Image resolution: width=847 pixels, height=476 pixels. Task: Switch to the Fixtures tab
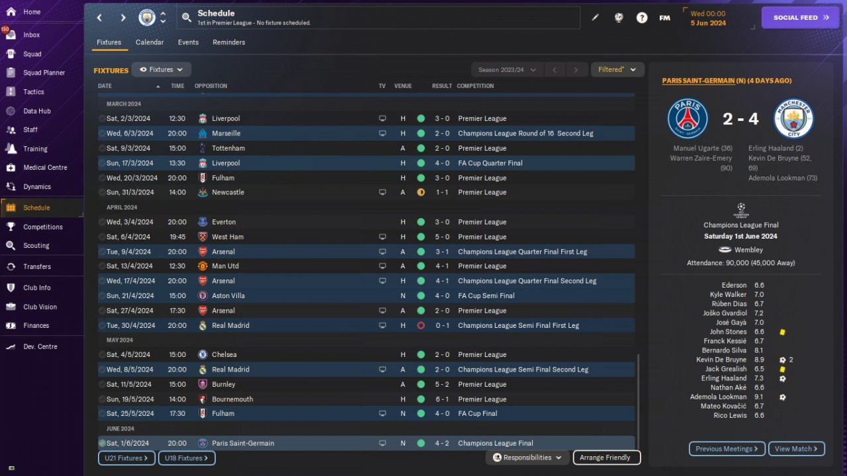109,42
